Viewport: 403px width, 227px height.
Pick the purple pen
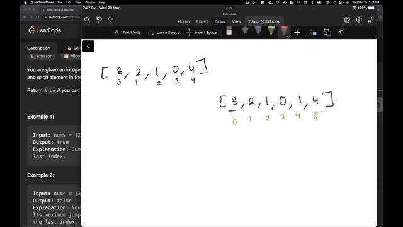click(258, 31)
